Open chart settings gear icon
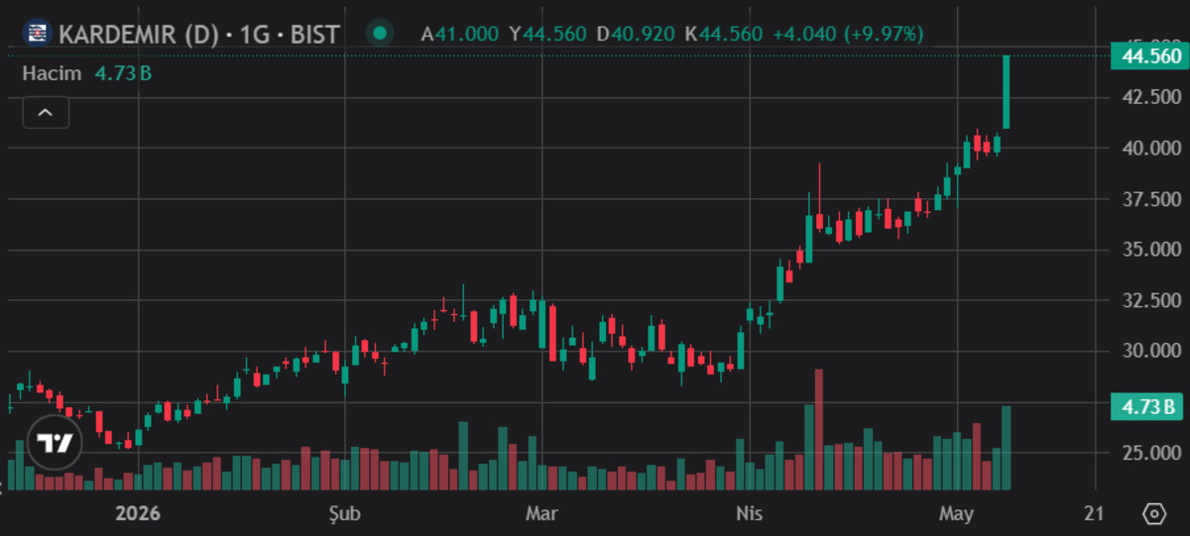This screenshot has height=536, width=1190. [1154, 514]
